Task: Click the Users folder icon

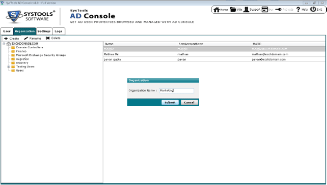Action: 13,71
